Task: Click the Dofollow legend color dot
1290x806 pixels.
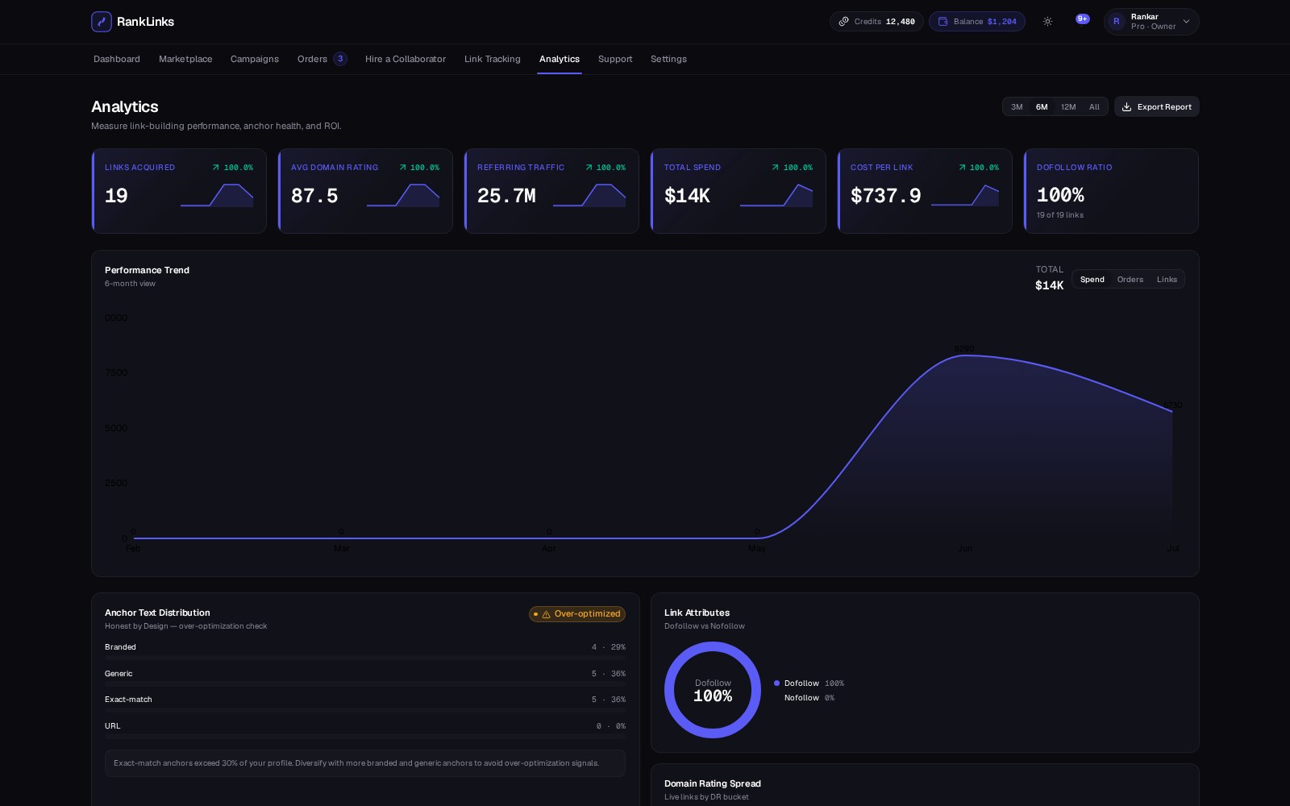Action: point(776,683)
